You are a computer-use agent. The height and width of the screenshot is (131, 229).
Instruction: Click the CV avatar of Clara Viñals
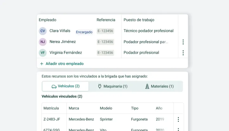click(43, 31)
